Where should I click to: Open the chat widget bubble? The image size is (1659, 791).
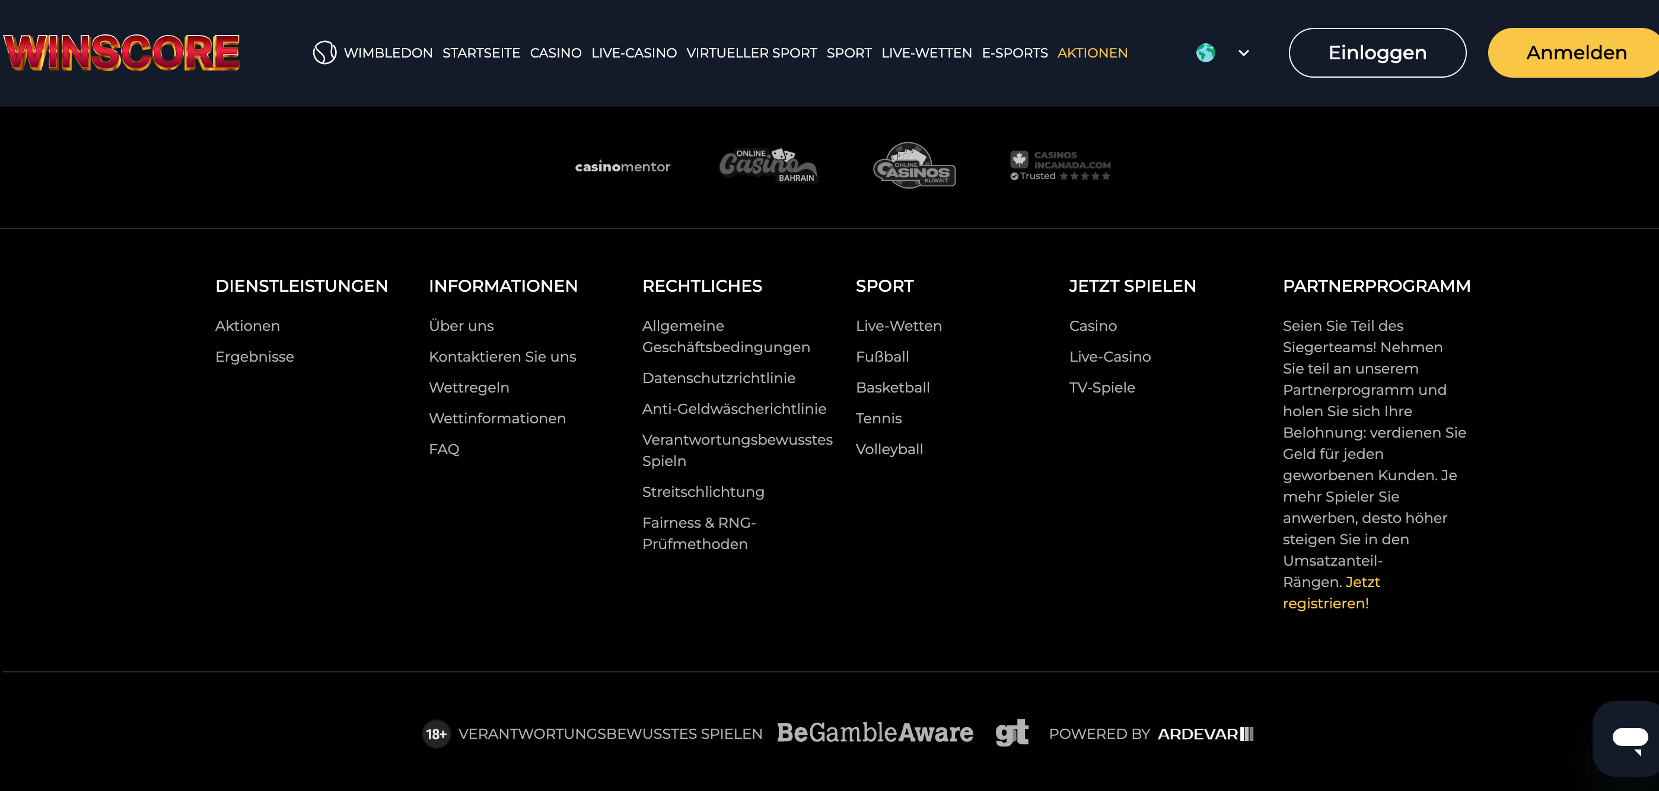[1626, 738]
